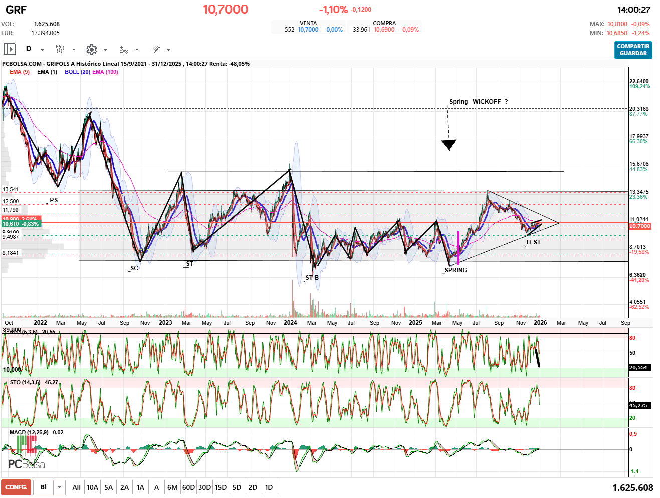The height and width of the screenshot is (498, 660).
Task: Click the black Spring Wyckoff arrow marker
Action: coord(448,145)
